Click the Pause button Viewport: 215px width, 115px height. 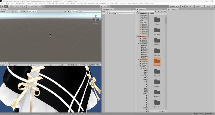(105, 6)
